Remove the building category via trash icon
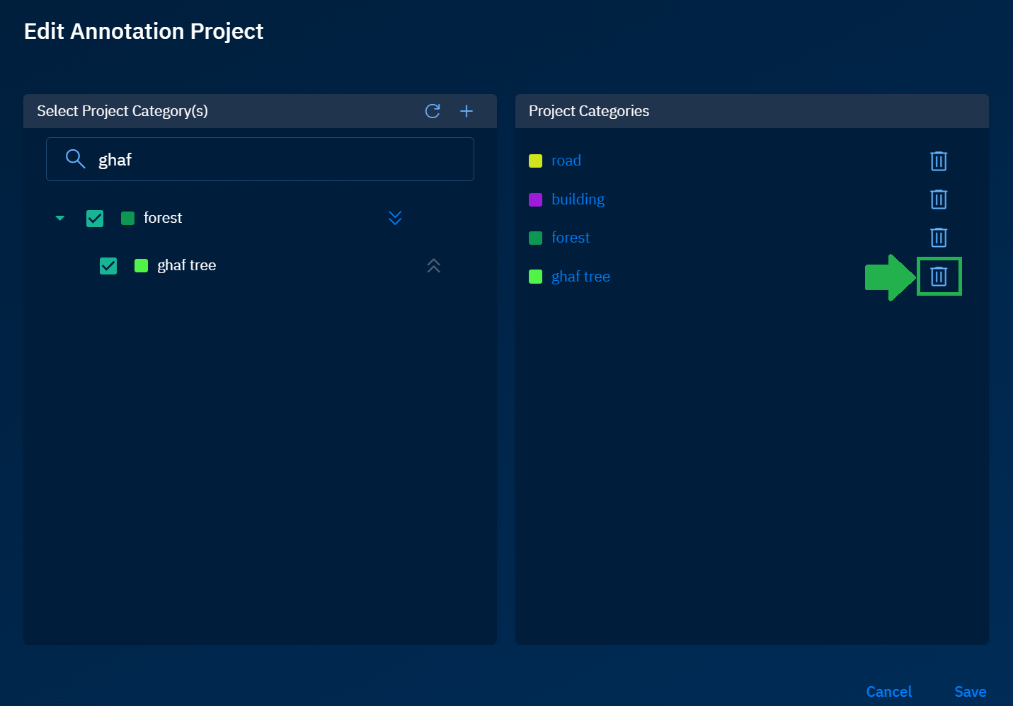This screenshot has height=706, width=1013. (938, 199)
